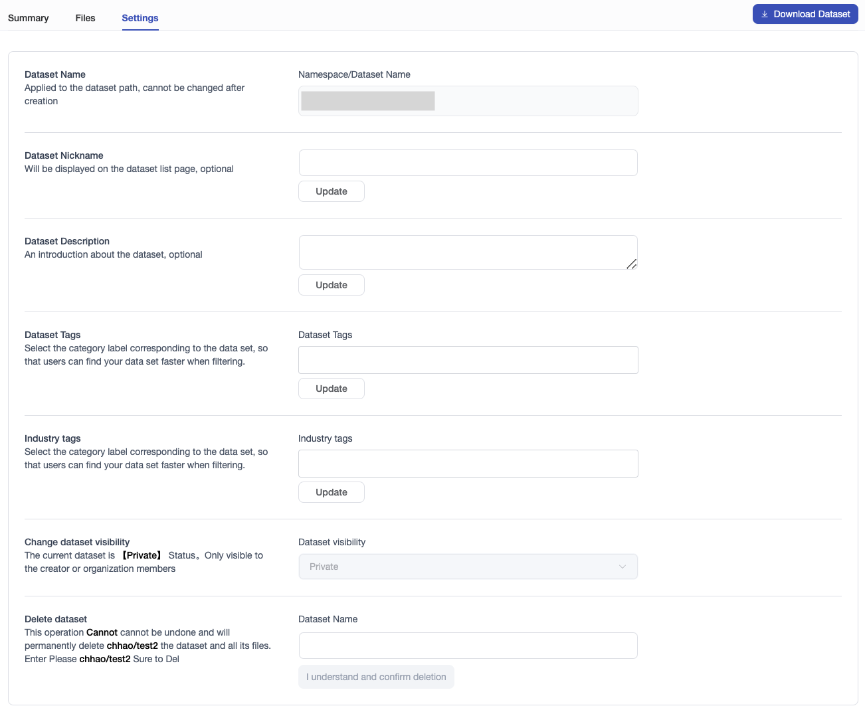Click Update below Dataset Tags field
Image resolution: width=865 pixels, height=712 pixels.
pos(331,389)
